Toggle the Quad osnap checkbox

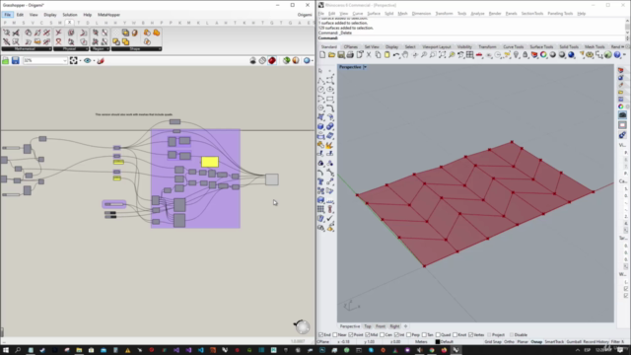438,335
